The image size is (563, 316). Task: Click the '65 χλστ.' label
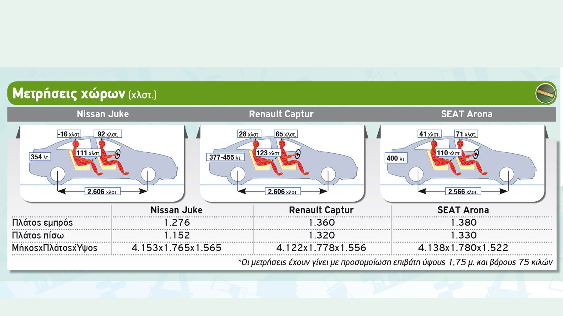286,134
